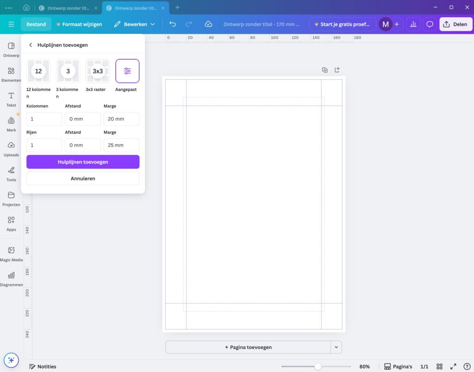Image resolution: width=474 pixels, height=372 pixels.
Task: Click the zoom slider at 80%
Action: click(x=318, y=366)
